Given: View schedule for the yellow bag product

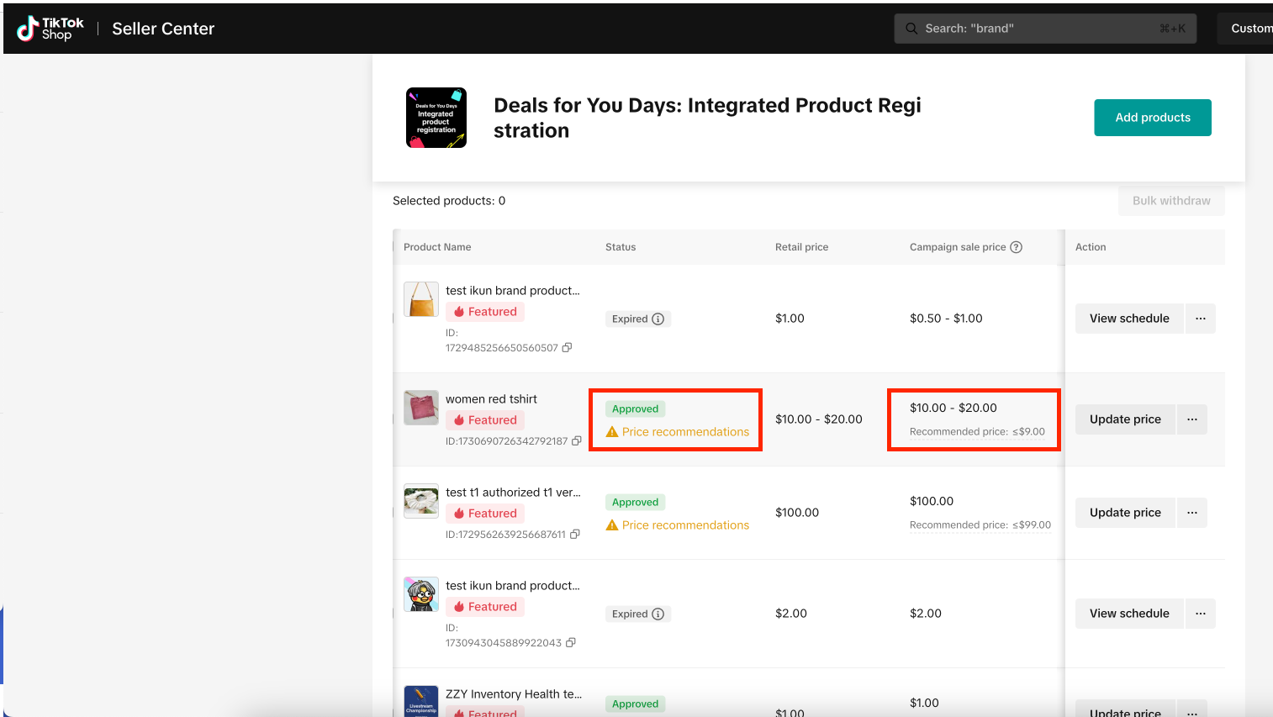Looking at the screenshot, I should pos(1128,319).
